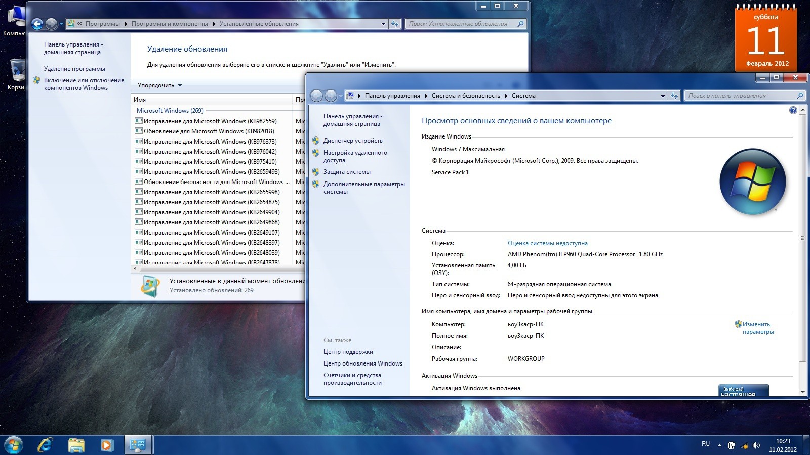810x455 pixels.
Task: Launch Windows Media Player from taskbar
Action: (x=106, y=445)
